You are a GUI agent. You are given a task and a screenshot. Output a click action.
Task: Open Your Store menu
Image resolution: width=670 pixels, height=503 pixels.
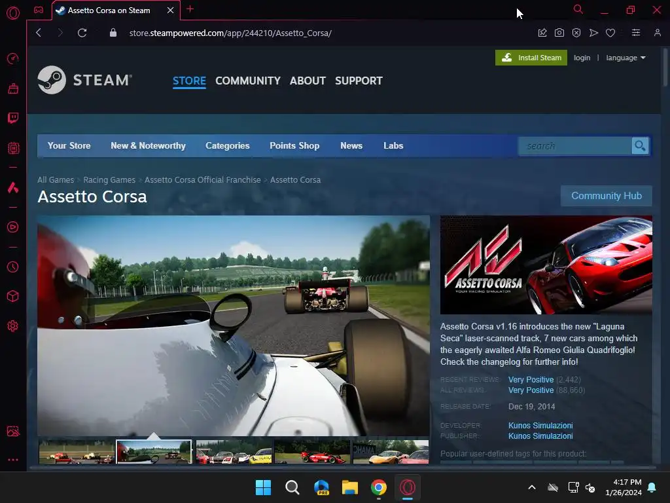tap(69, 146)
